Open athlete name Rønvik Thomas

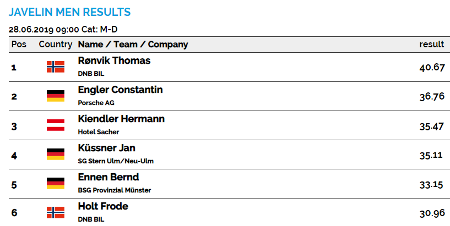tap(114, 60)
